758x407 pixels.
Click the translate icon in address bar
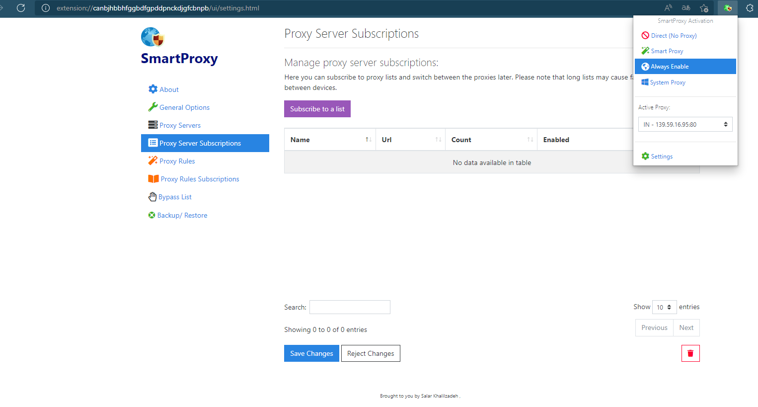[686, 8]
